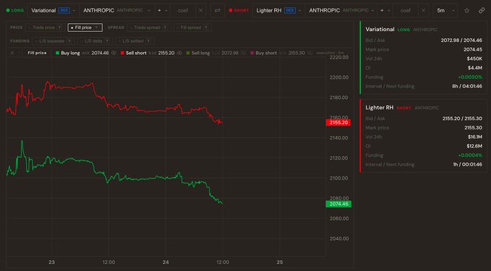Viewport: 491px width, 271px height.
Task: Click Lighter RH OI value $12.6M
Action: (x=474, y=146)
